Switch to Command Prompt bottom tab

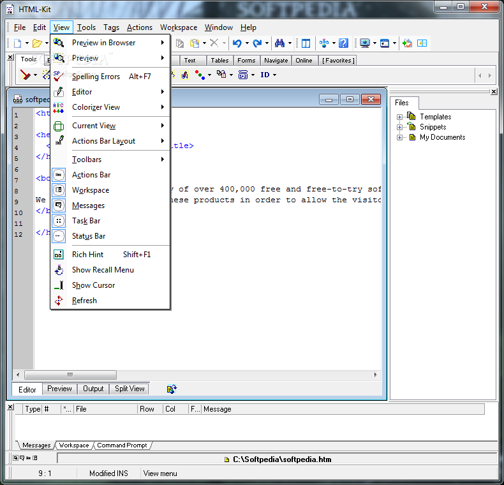tap(122, 445)
